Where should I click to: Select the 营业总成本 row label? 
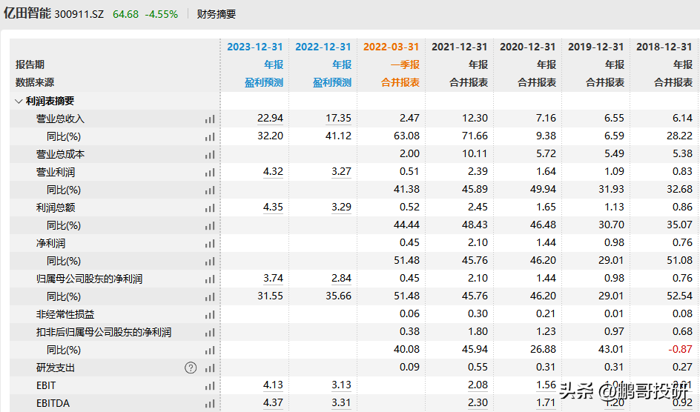[x=60, y=155]
